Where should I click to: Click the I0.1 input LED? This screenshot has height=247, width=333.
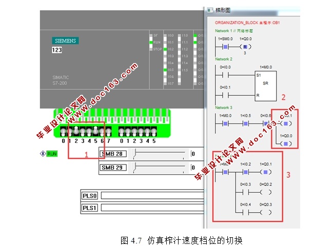click(x=165, y=43)
